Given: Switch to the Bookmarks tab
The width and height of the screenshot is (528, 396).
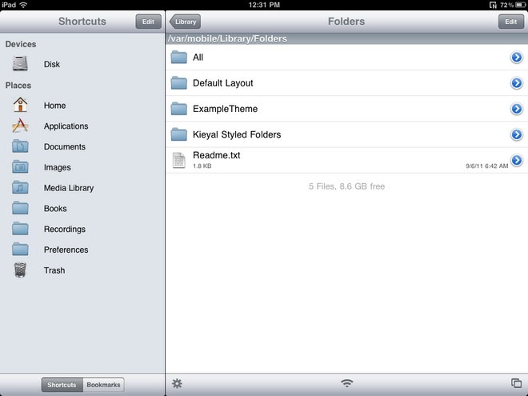Looking at the screenshot, I should [x=103, y=385].
